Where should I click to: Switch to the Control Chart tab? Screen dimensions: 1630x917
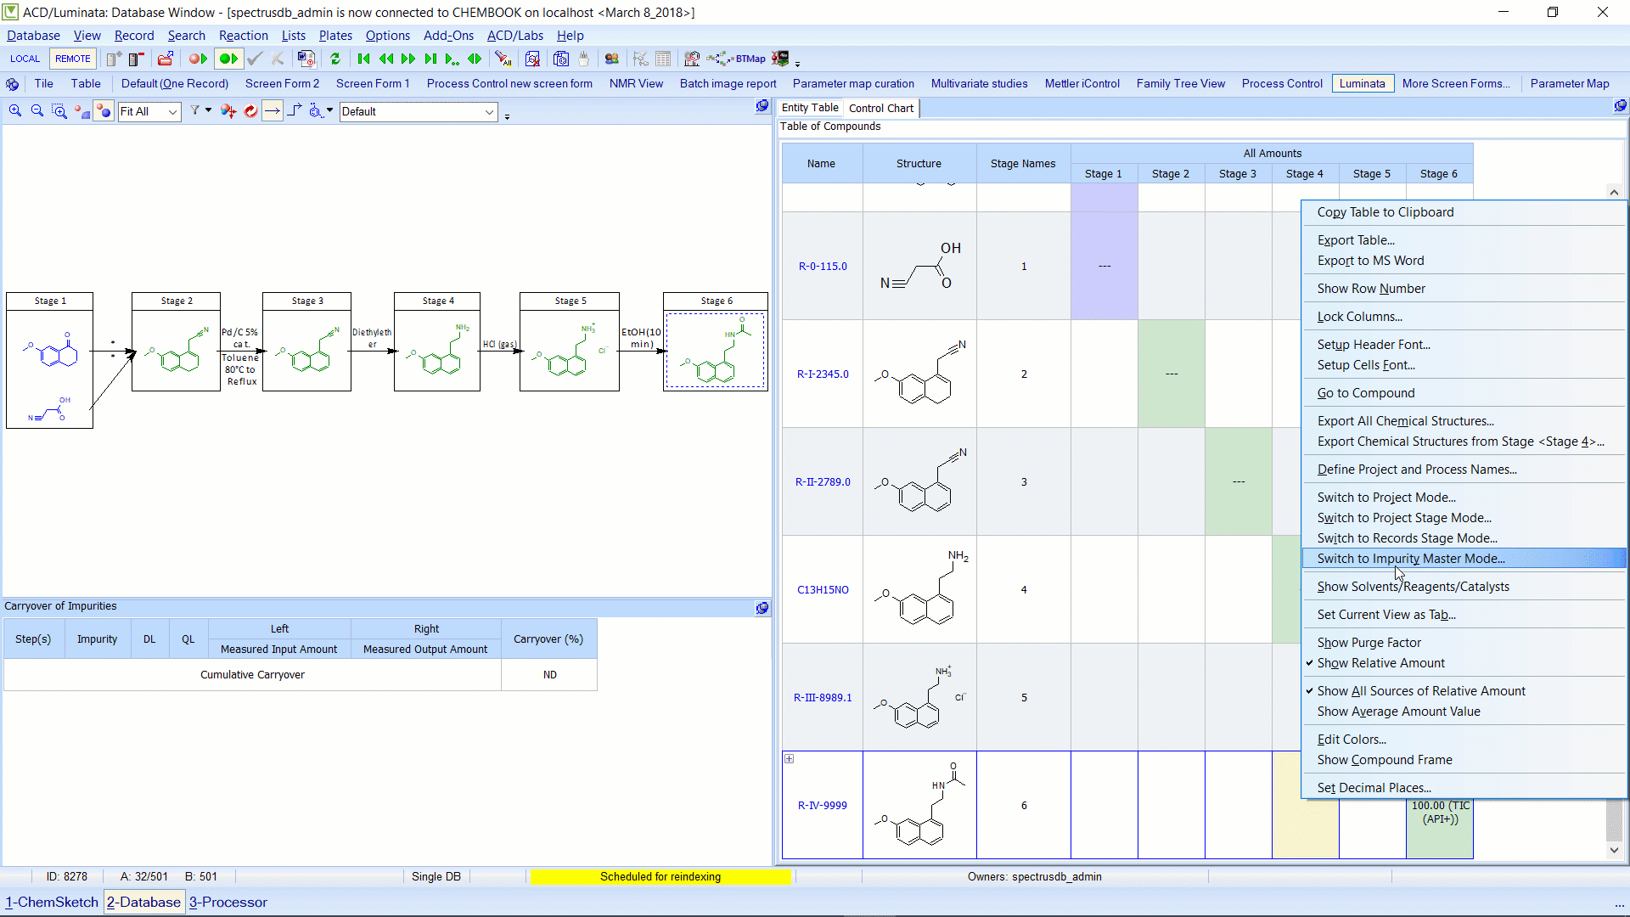pos(881,108)
